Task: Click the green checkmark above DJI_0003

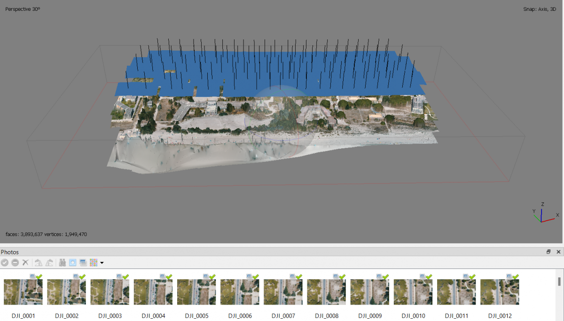Action: point(125,277)
